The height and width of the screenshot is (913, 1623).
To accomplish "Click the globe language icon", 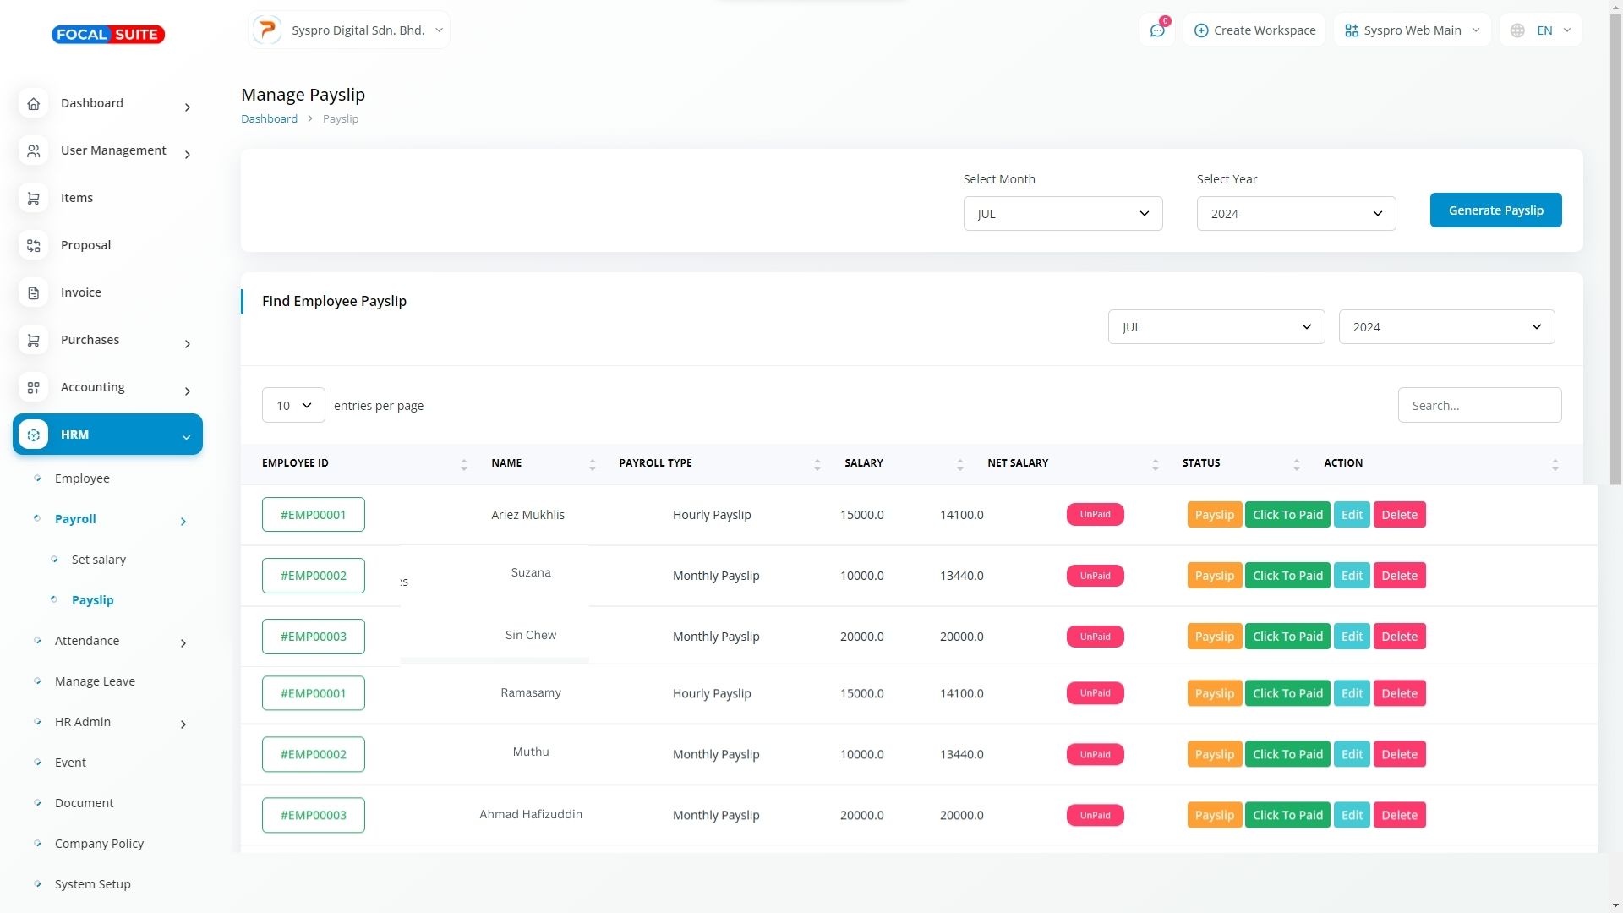I will pyautogui.click(x=1517, y=30).
